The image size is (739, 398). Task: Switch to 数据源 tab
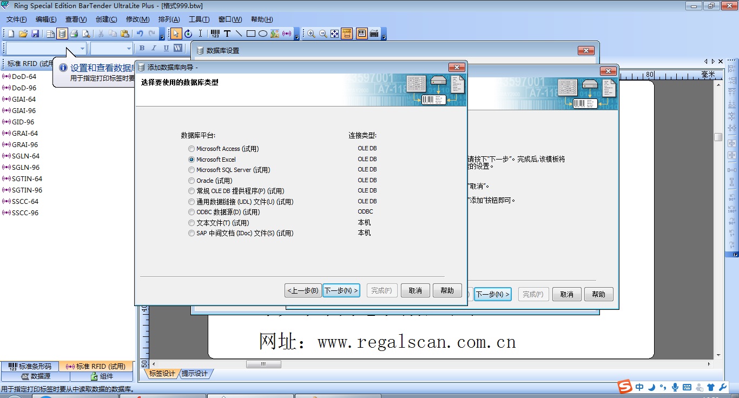tap(36, 376)
